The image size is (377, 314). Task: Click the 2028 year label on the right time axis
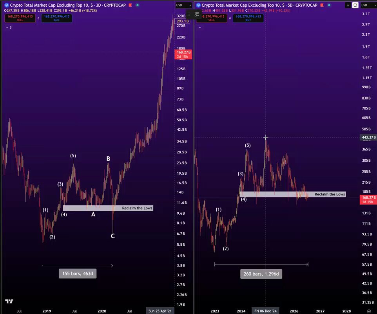(346, 311)
